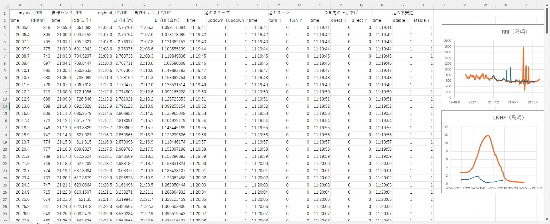The width and height of the screenshot is (550, 224).
Task: Select row 25 header
Action: pos(5,185)
